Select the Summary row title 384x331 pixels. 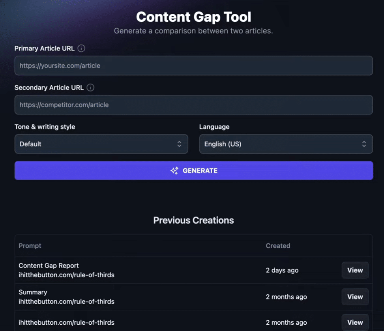pos(33,292)
